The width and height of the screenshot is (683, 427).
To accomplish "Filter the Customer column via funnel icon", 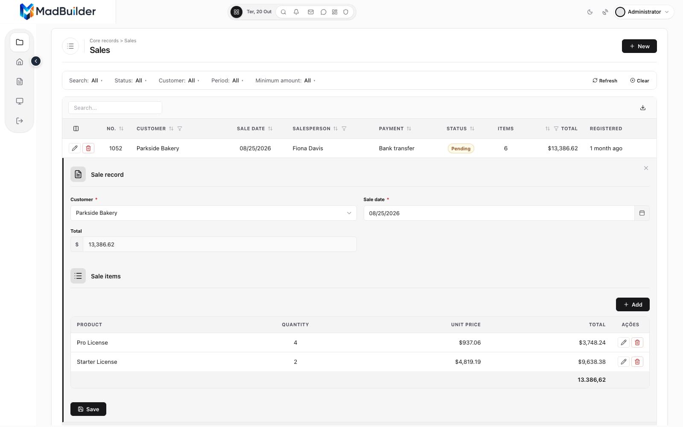I will (x=180, y=129).
